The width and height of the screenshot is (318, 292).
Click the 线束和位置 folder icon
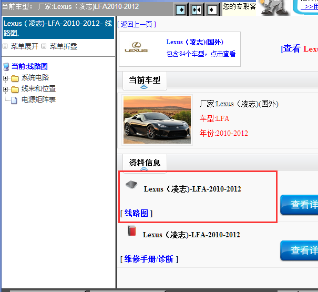15,89
